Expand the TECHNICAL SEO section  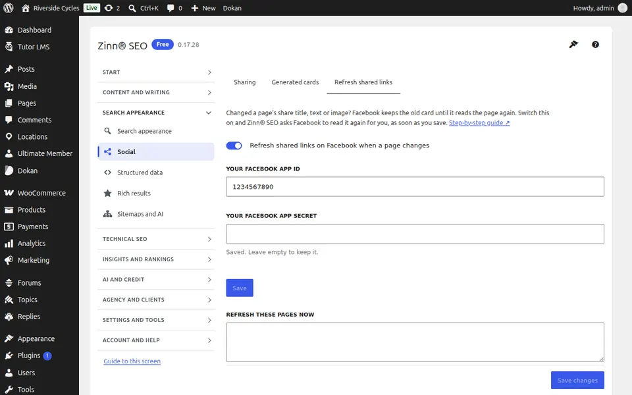tap(156, 239)
